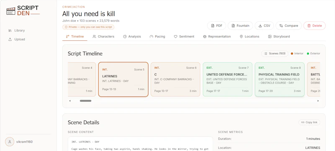Click the Location LATRINES value
335x151 pixels.
point(313,148)
